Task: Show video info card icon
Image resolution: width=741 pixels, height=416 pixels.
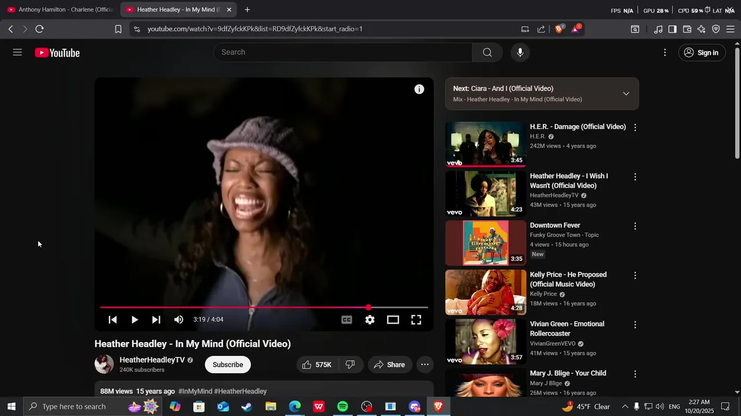Action: (x=419, y=89)
